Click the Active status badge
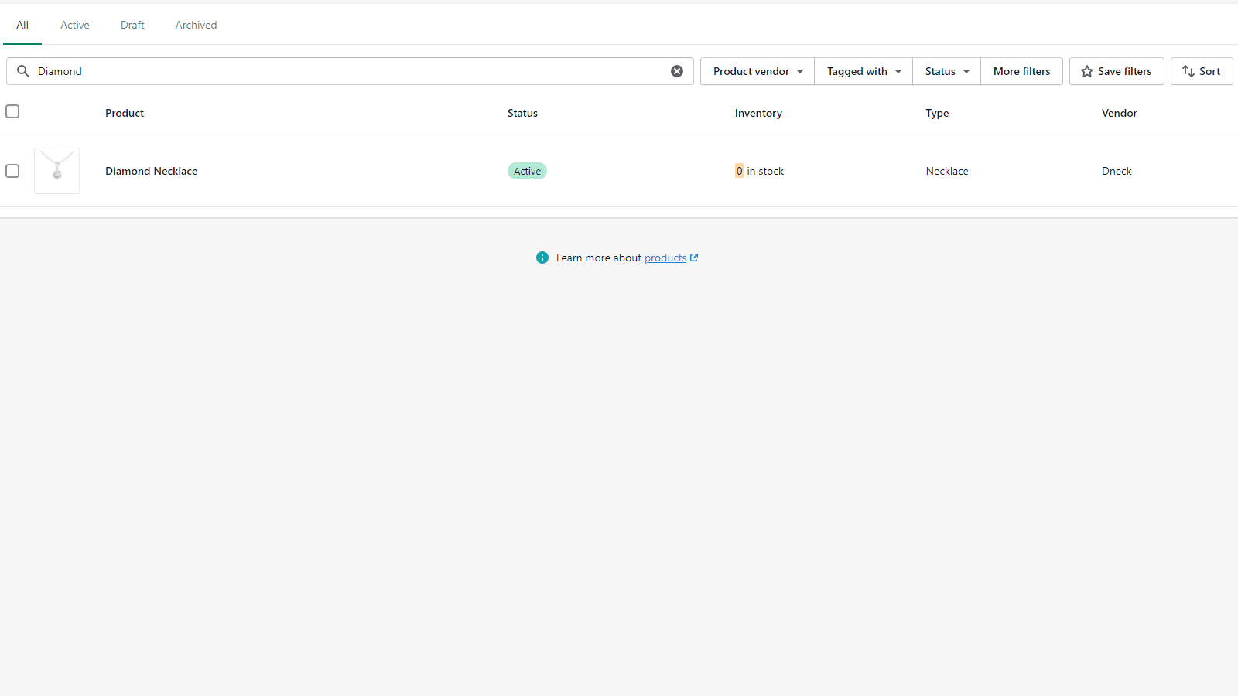The height and width of the screenshot is (696, 1238). pos(527,171)
